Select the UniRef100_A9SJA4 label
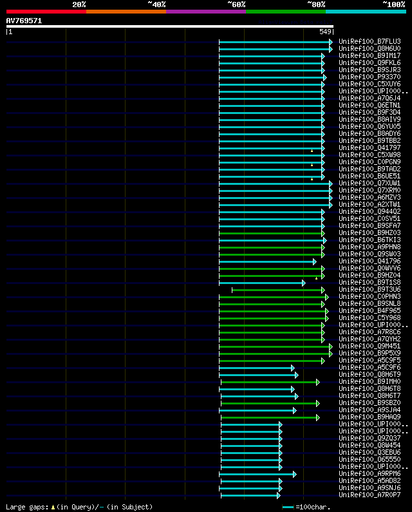The width and height of the screenshot is (412, 512). [x=370, y=410]
